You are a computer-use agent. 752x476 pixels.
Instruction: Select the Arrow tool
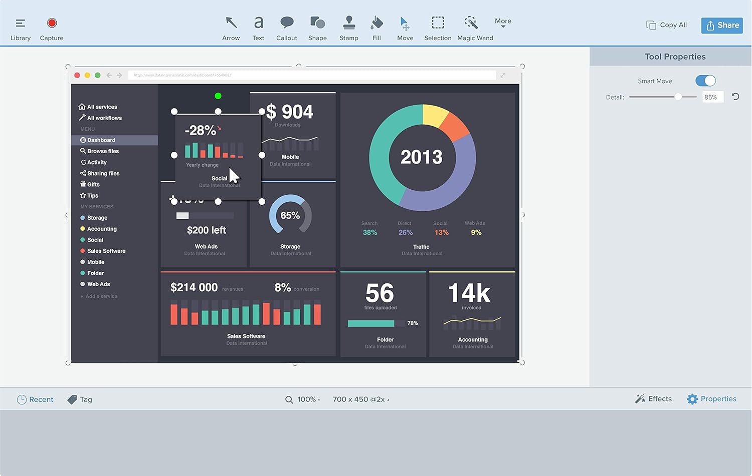231,28
